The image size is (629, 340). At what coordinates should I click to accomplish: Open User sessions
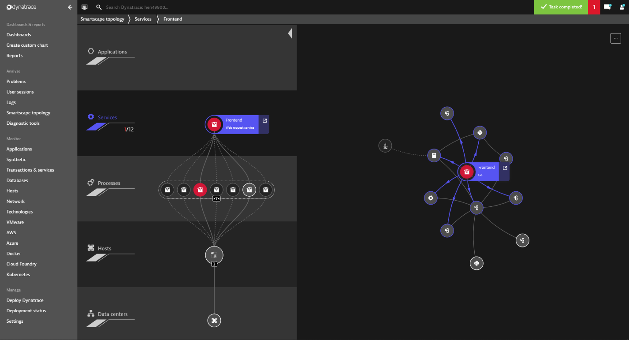20,92
